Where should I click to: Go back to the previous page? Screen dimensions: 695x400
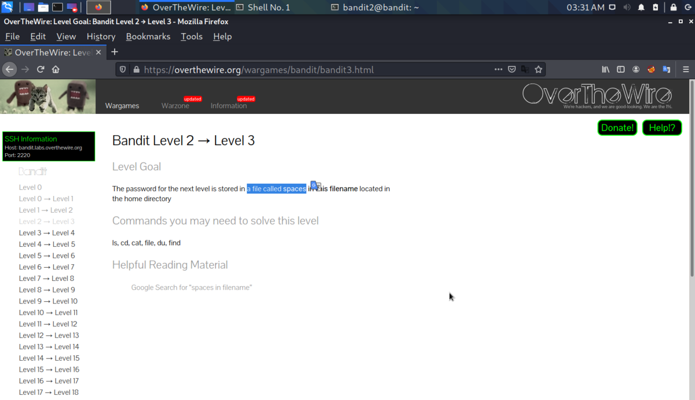[9, 69]
